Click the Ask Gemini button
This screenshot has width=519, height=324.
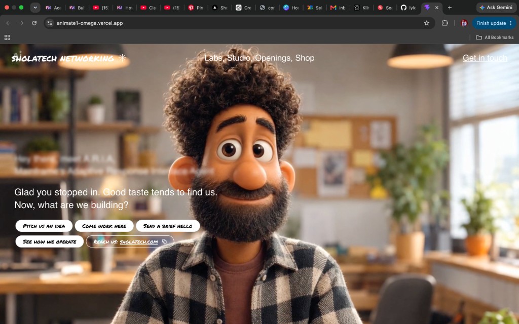[x=496, y=8]
